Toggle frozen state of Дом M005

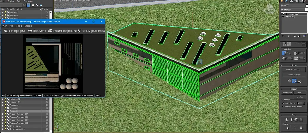click(47, 12)
